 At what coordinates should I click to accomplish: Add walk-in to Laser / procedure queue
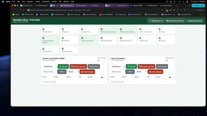(x=130, y=72)
